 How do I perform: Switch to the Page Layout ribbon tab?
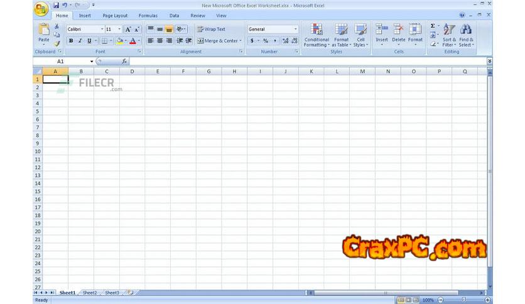coord(115,16)
